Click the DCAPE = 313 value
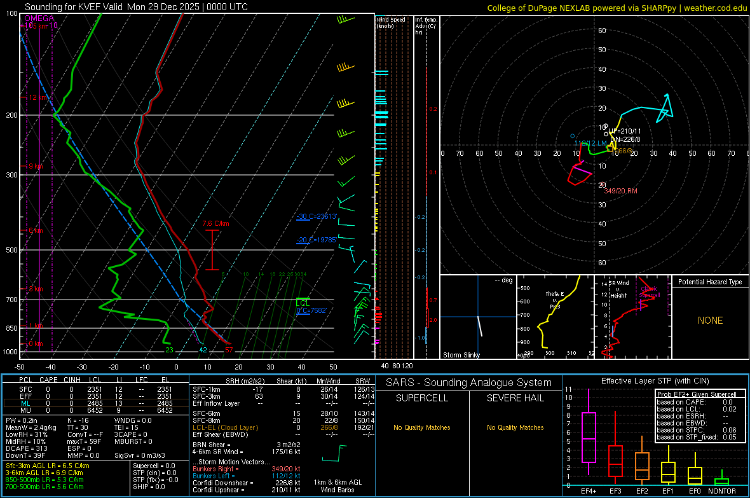The width and height of the screenshot is (750, 498). point(26,448)
